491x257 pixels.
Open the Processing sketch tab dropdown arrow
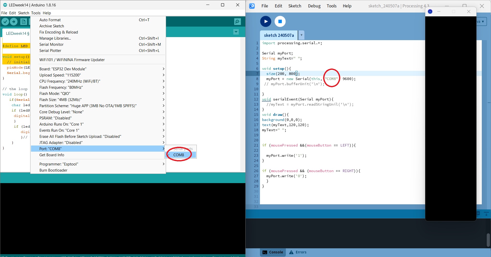coord(301,35)
